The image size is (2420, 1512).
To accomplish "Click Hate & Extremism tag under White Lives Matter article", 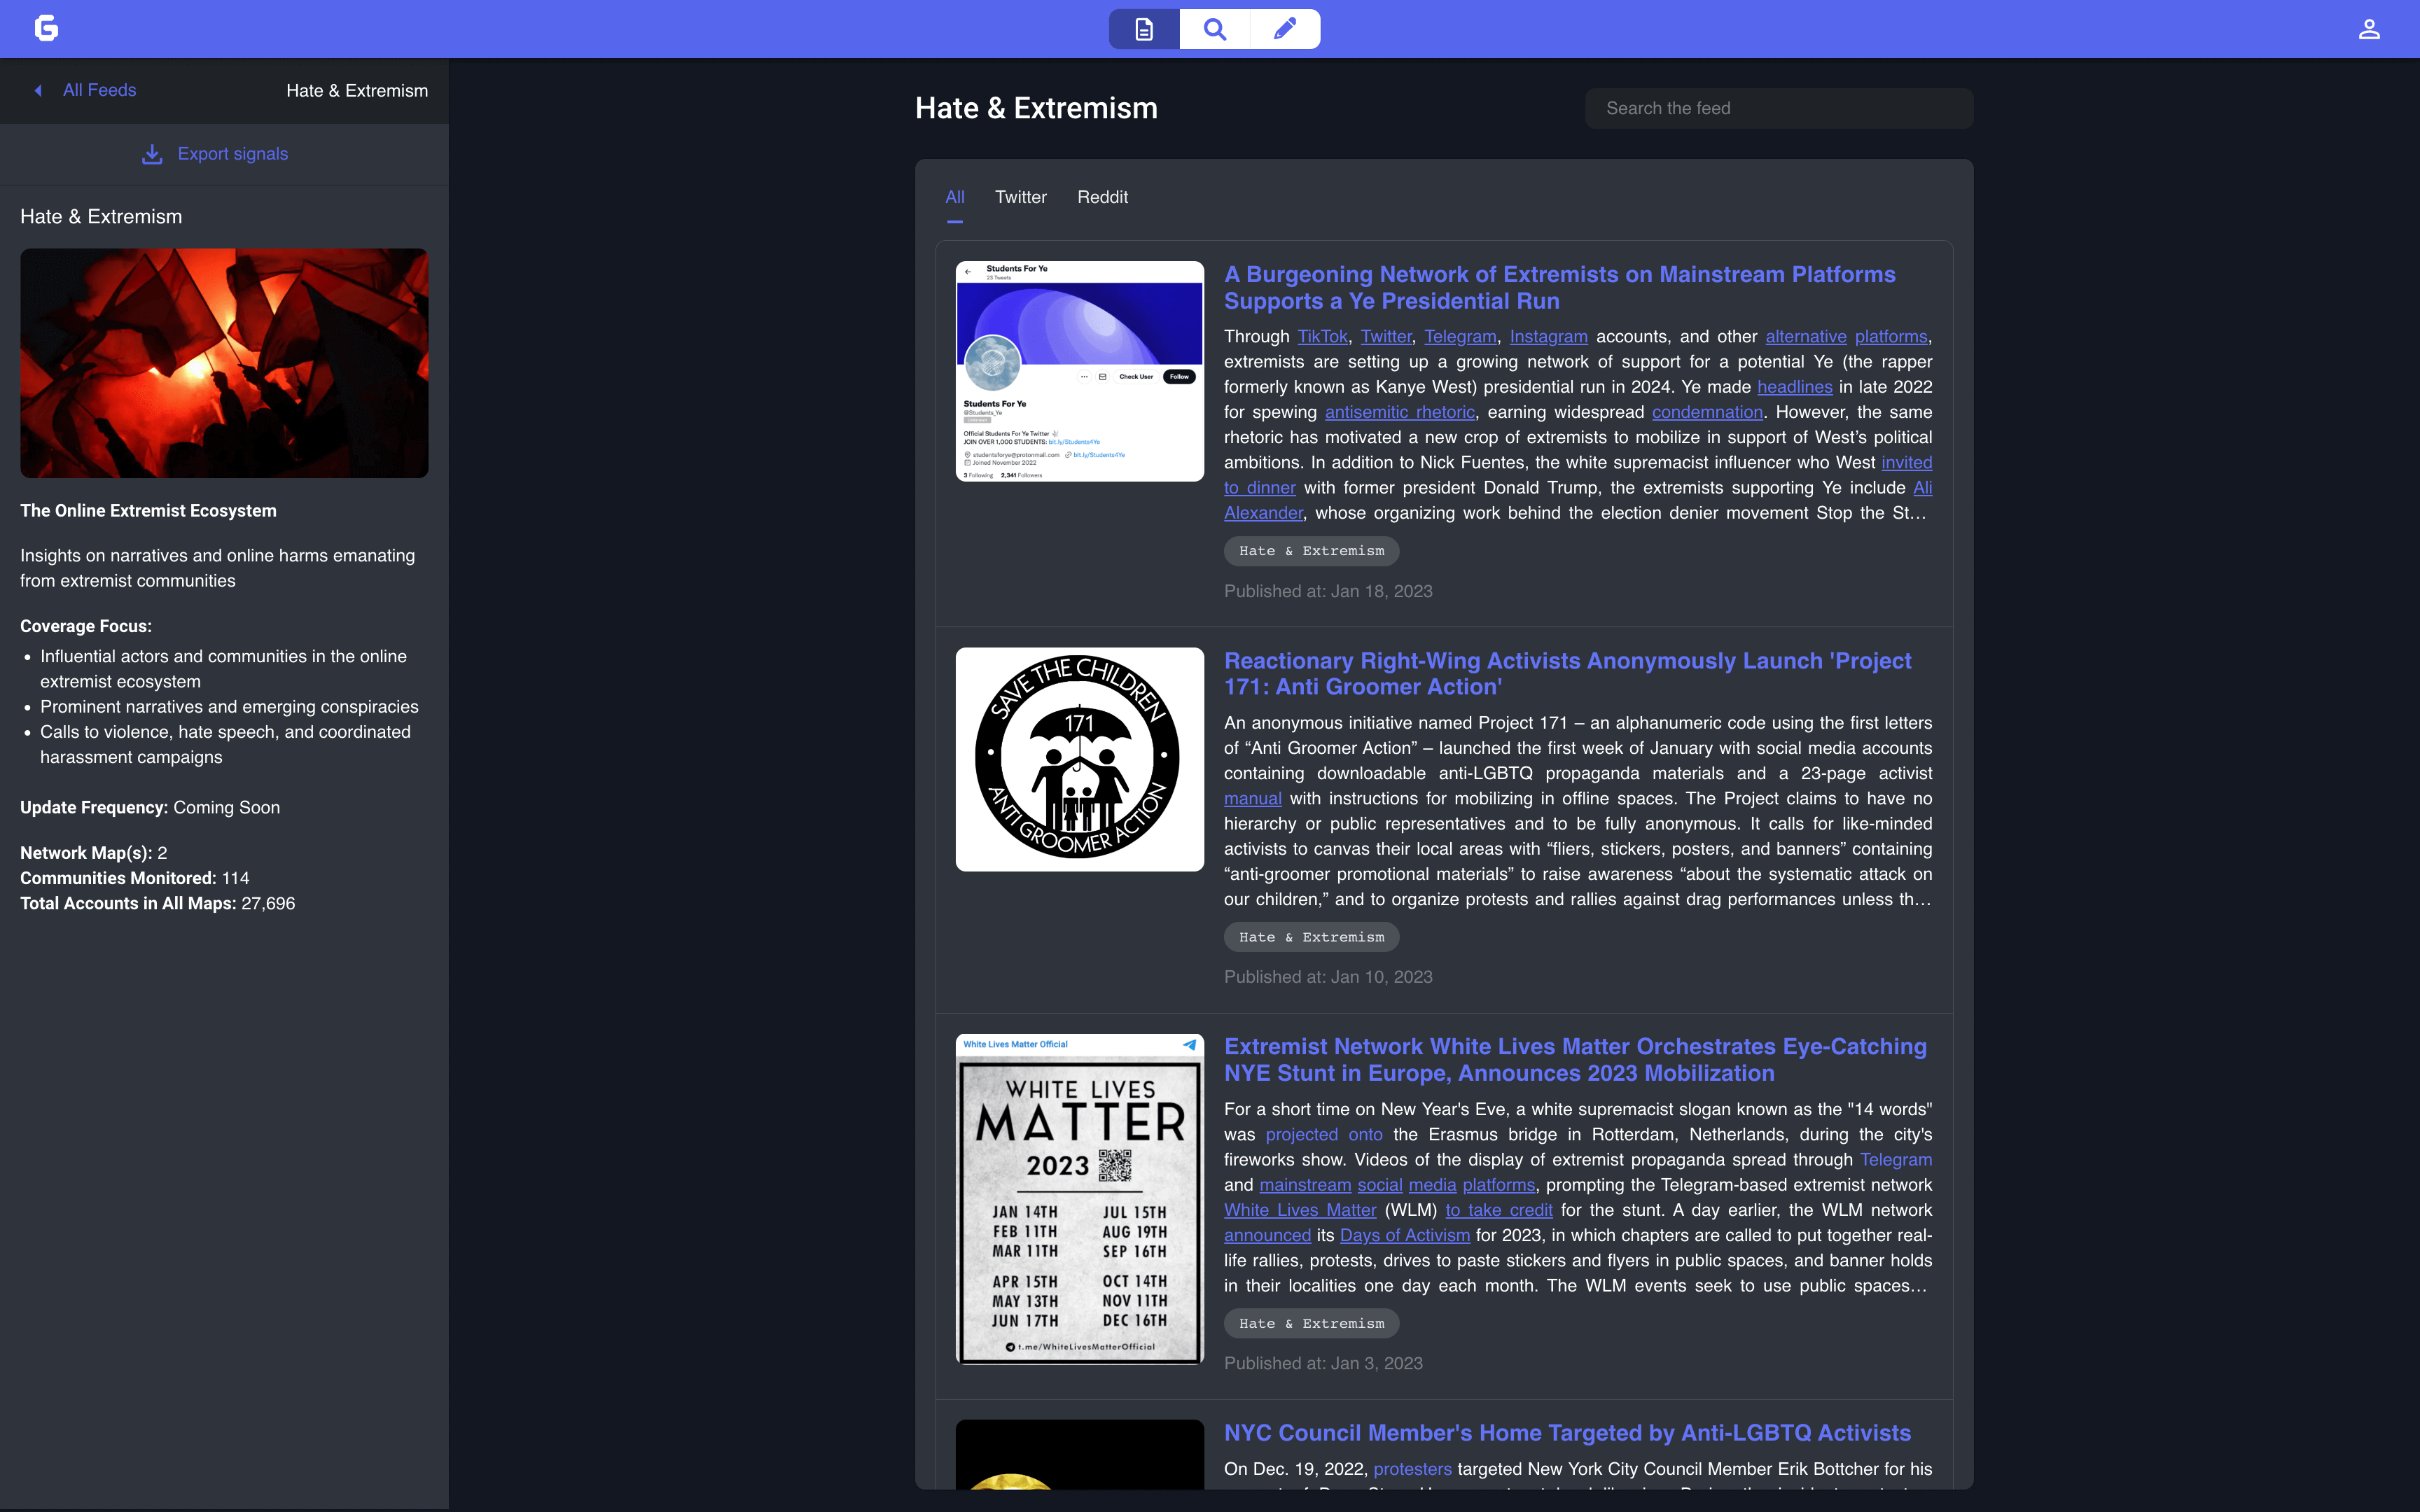I will tap(1311, 1323).
